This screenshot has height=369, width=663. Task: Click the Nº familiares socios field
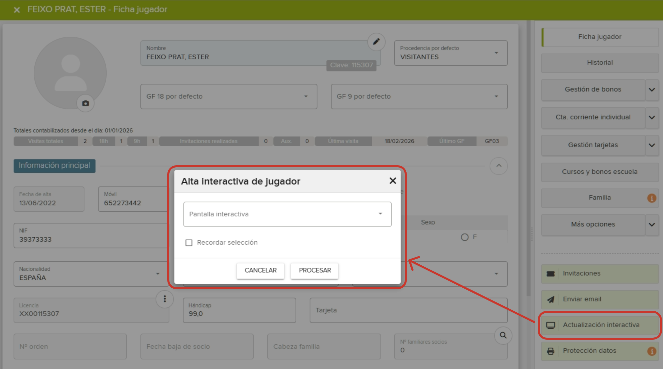click(451, 347)
